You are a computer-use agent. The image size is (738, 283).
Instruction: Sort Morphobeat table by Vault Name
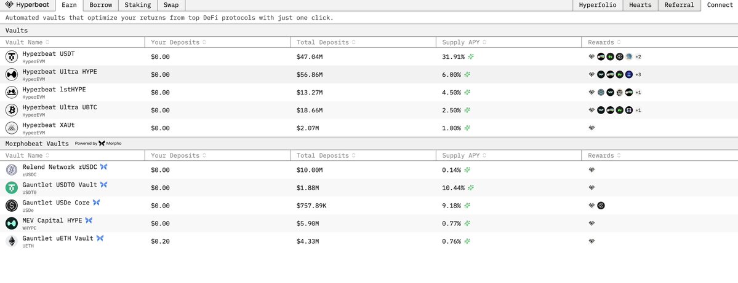click(x=27, y=155)
